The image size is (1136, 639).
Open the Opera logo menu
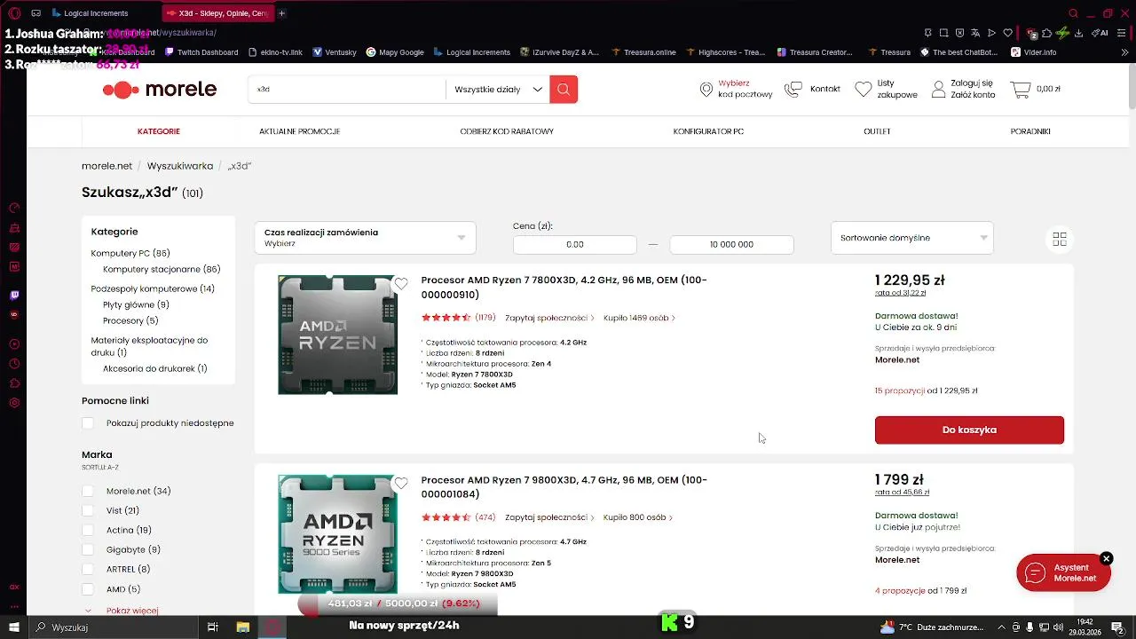[x=14, y=13]
